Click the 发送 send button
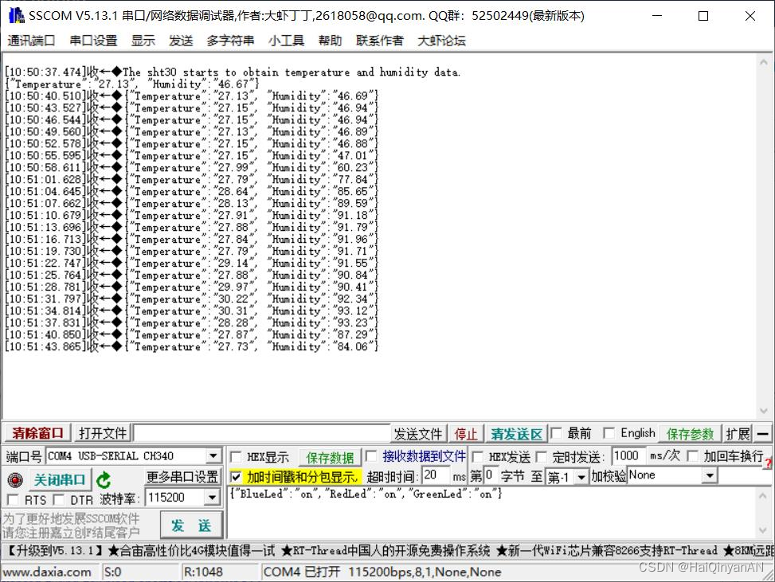Screen dimensions: 775x582 pyautogui.click(x=190, y=525)
